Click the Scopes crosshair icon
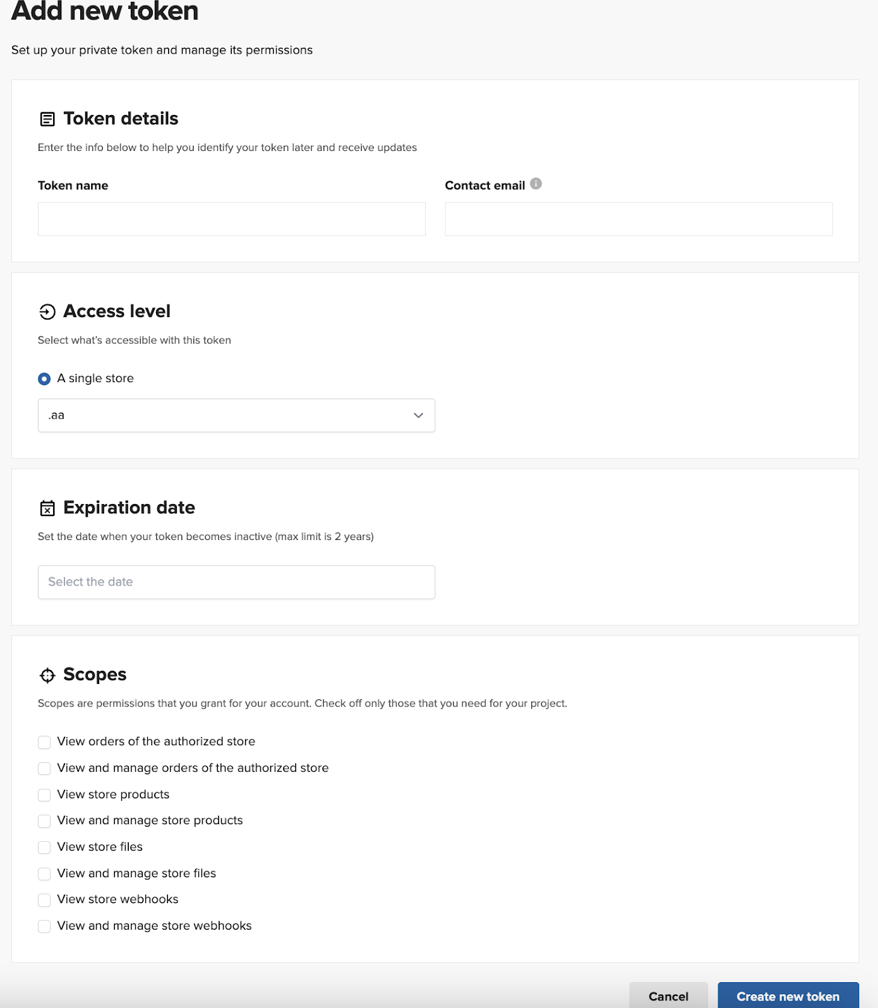878x1008 pixels. coord(47,675)
